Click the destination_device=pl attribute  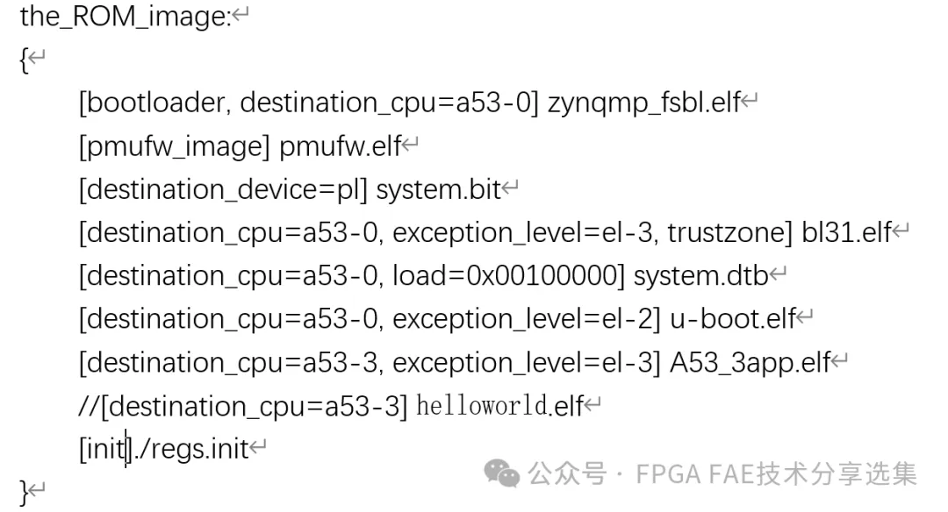pos(223,189)
